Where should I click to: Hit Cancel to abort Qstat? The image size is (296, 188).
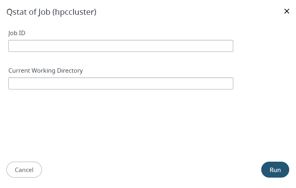pos(24,170)
